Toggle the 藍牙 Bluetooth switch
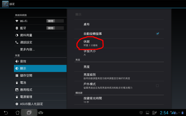Viewport: 186px width, 116px height. 55,28
